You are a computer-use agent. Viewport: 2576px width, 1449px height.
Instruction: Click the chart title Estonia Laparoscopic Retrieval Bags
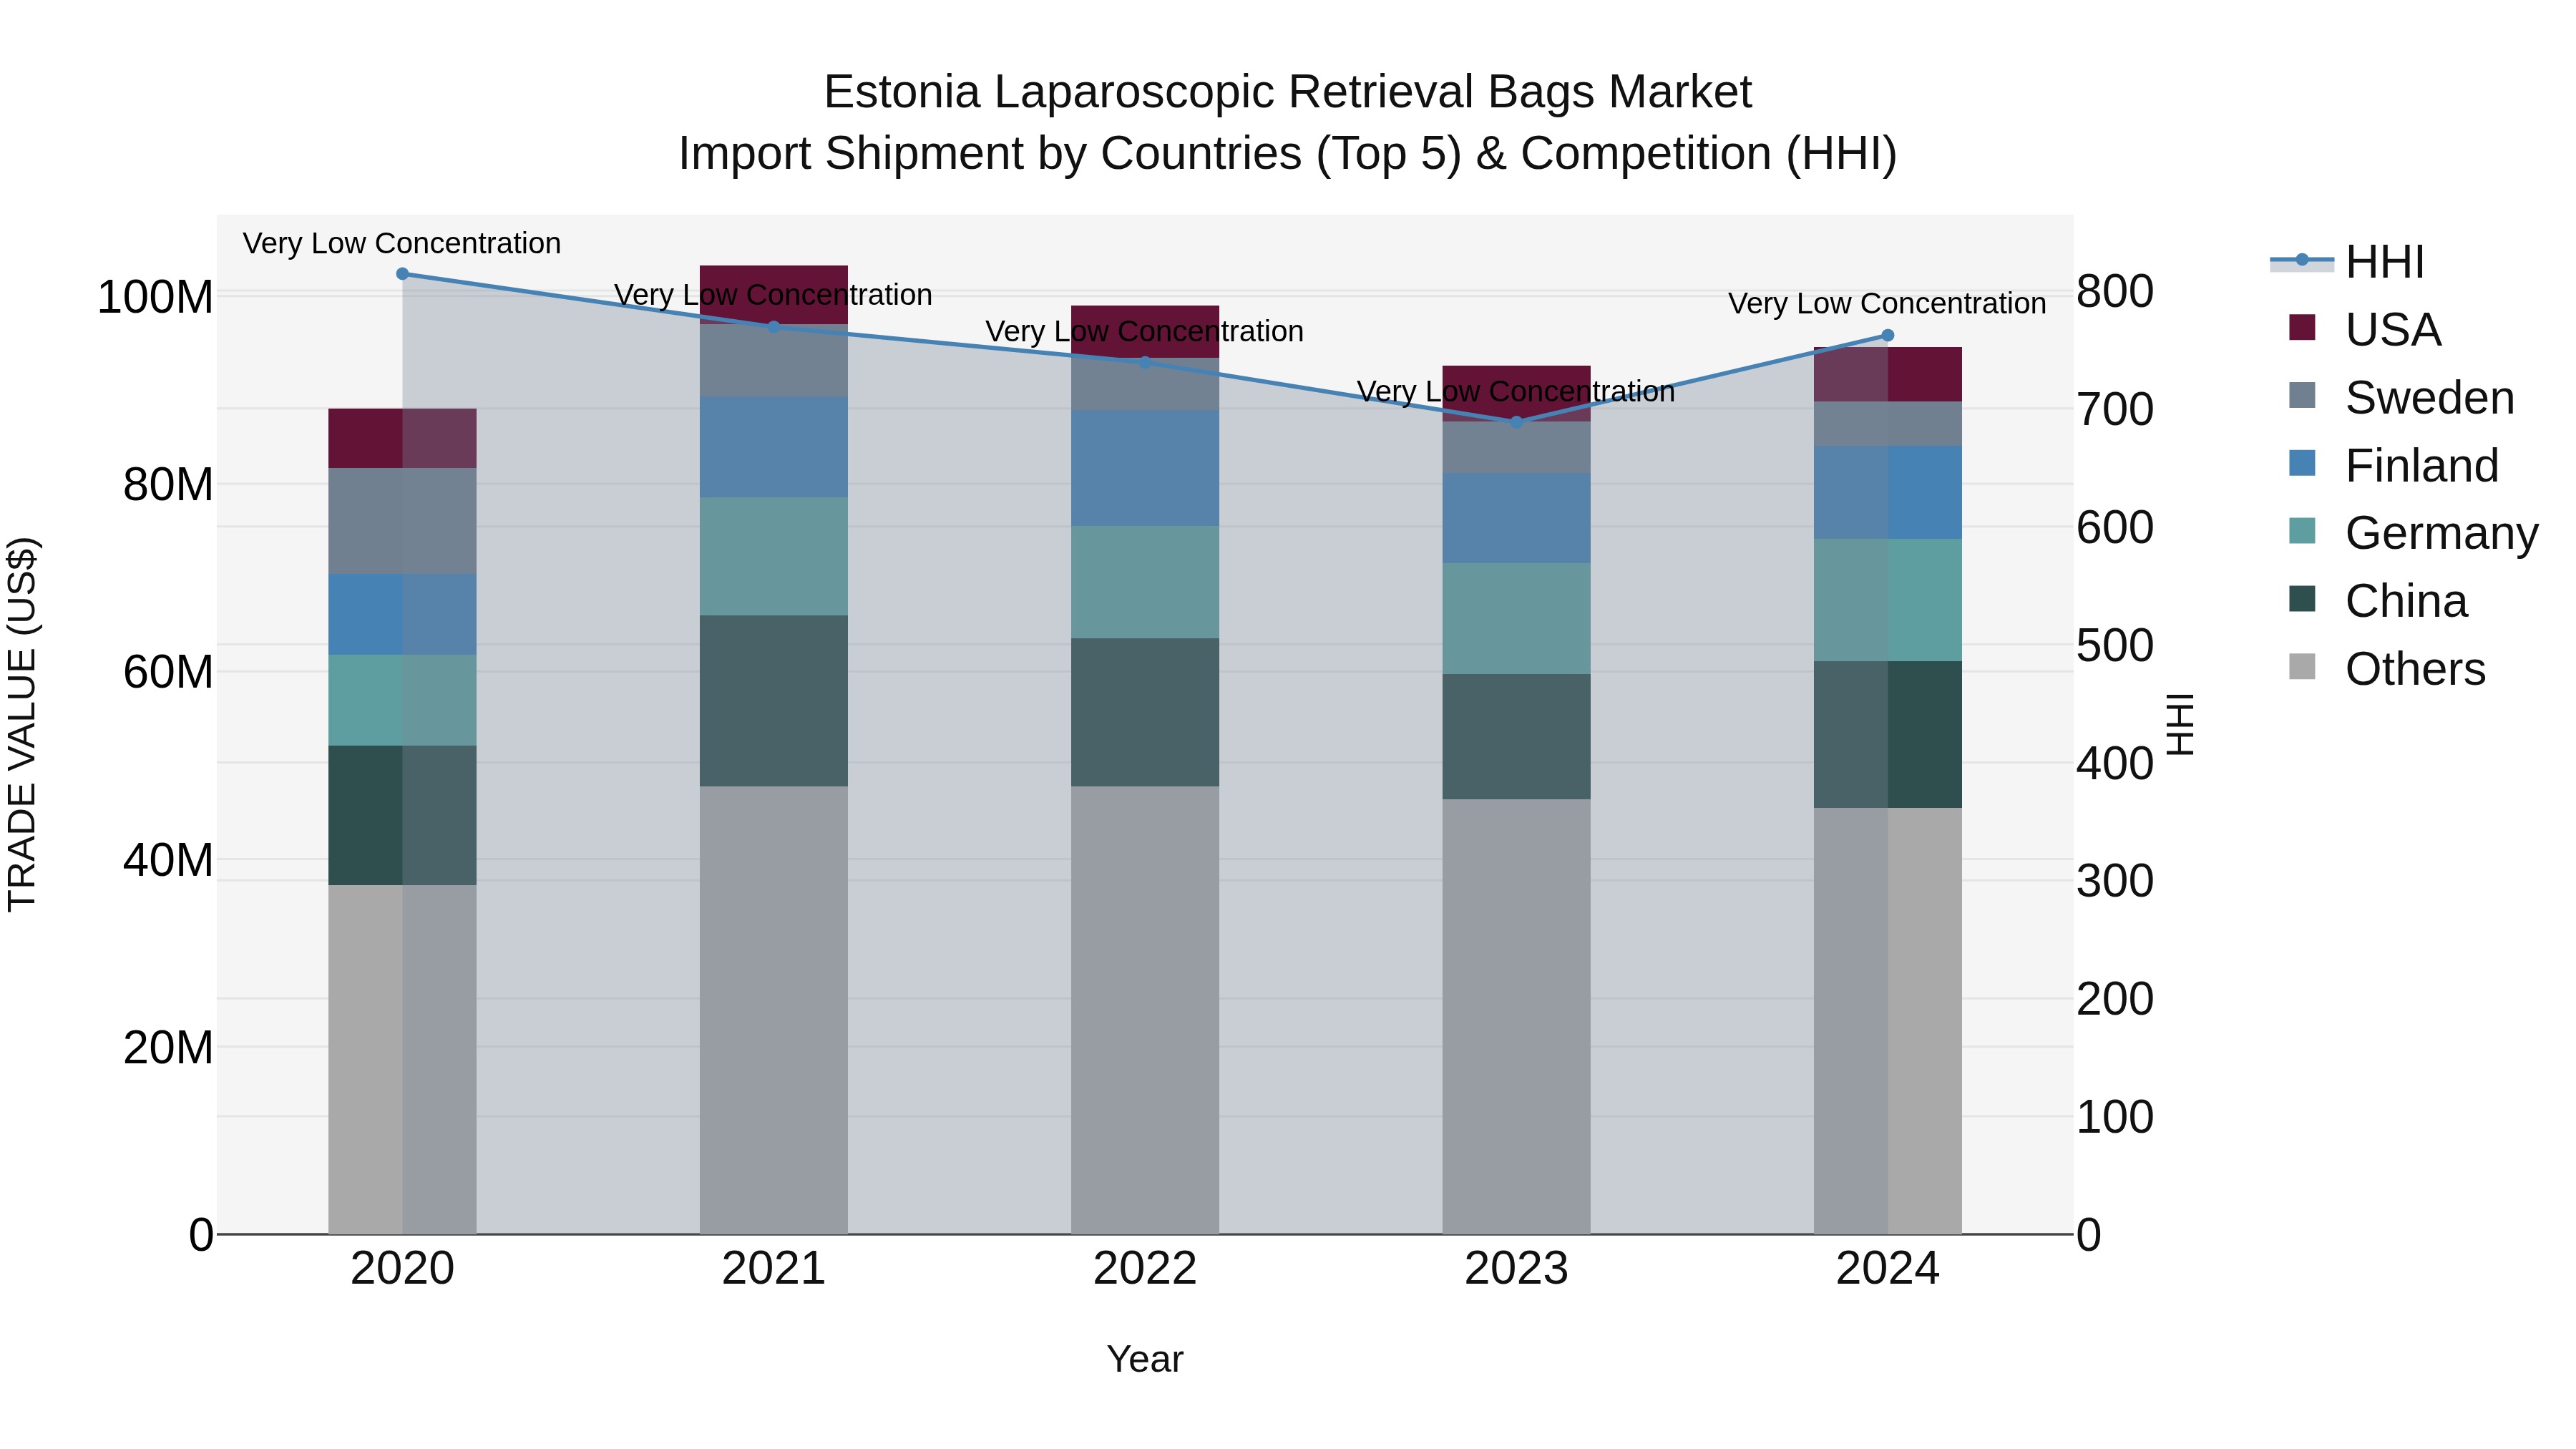[x=1288, y=92]
